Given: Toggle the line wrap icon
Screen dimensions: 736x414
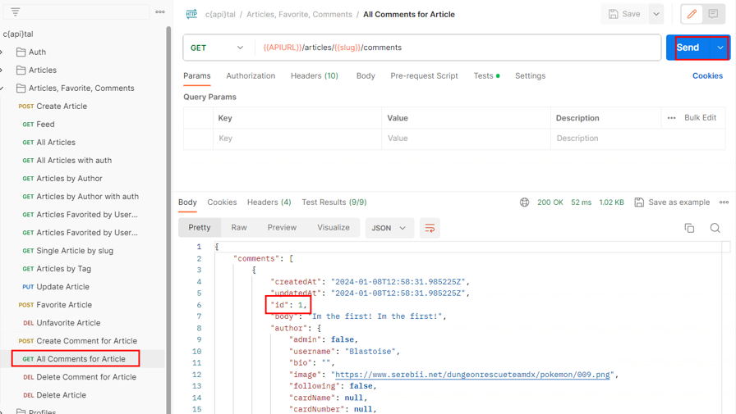Looking at the screenshot, I should (x=430, y=228).
